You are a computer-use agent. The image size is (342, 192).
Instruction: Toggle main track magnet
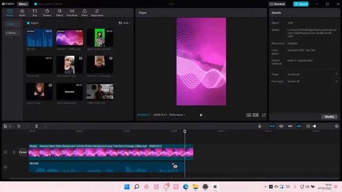point(272,126)
